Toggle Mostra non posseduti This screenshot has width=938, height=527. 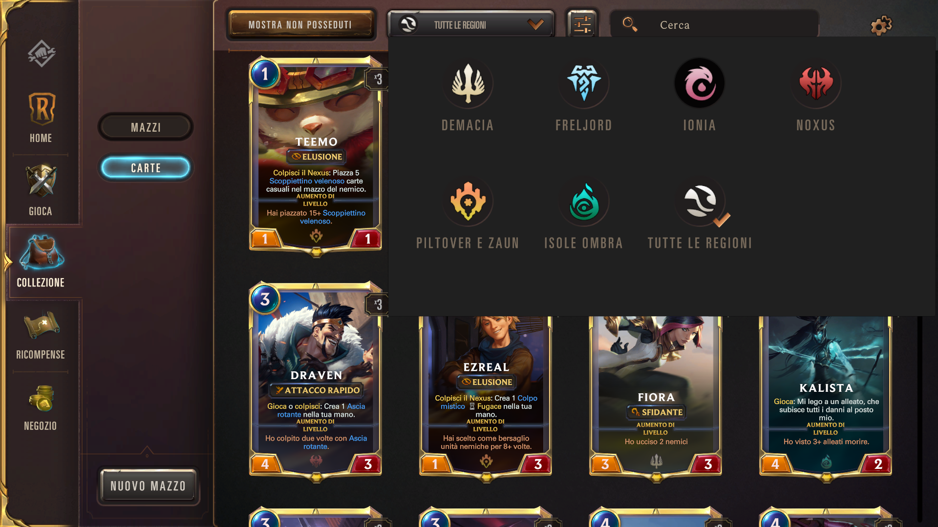[x=300, y=24]
